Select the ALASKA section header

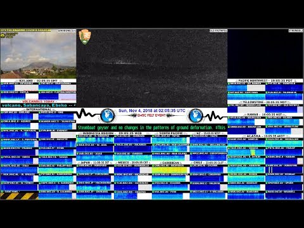point(265,136)
